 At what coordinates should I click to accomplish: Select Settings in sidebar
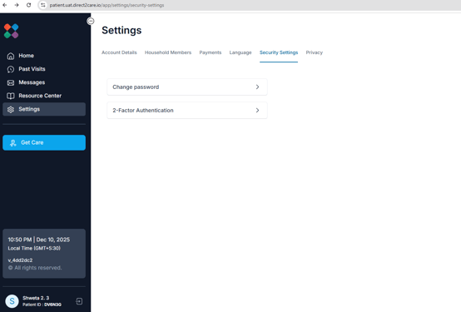44,109
